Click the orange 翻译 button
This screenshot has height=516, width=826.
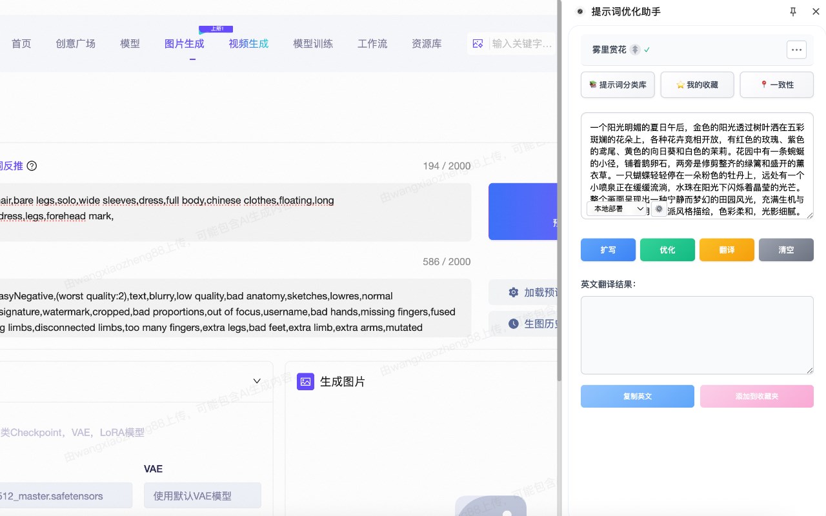pos(727,250)
